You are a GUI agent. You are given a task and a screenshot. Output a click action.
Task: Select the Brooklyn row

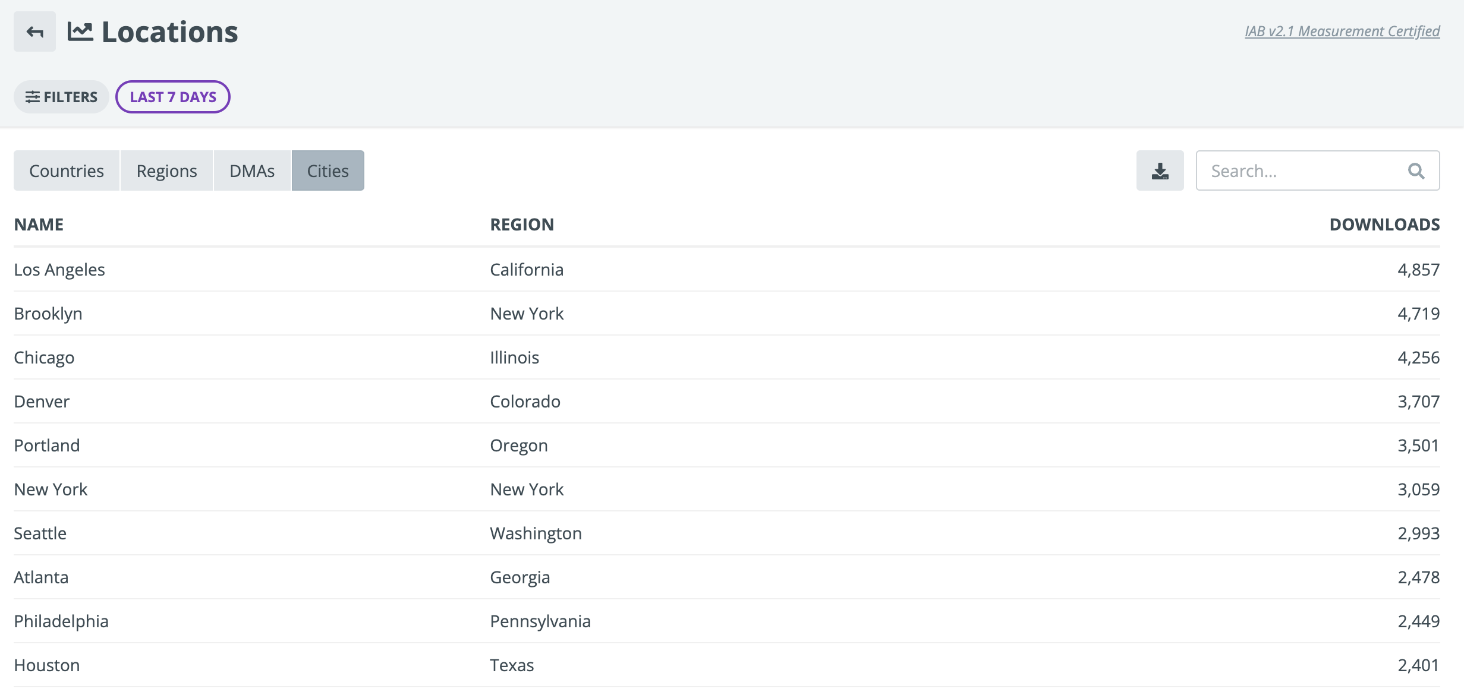click(726, 314)
